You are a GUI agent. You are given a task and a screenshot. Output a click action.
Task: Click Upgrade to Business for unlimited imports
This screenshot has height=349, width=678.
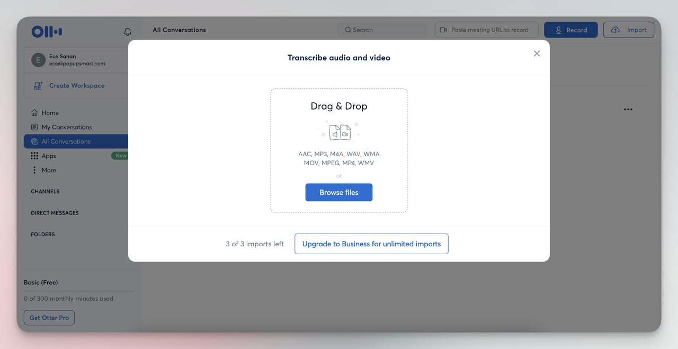click(371, 244)
